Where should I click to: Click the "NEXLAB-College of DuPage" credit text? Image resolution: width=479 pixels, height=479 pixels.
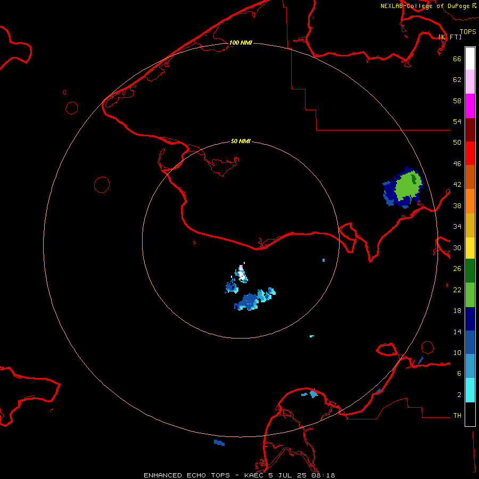tap(425, 6)
